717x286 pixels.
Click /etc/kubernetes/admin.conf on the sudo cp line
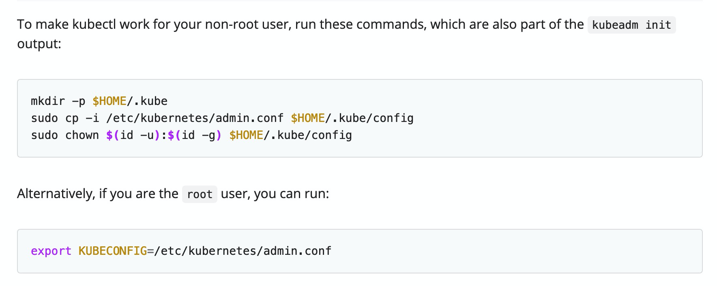pos(195,118)
